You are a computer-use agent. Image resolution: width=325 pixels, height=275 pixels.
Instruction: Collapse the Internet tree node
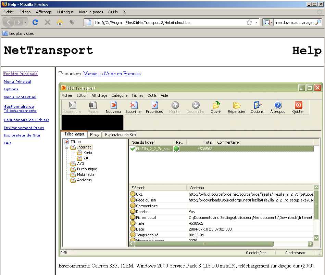click(x=67, y=147)
